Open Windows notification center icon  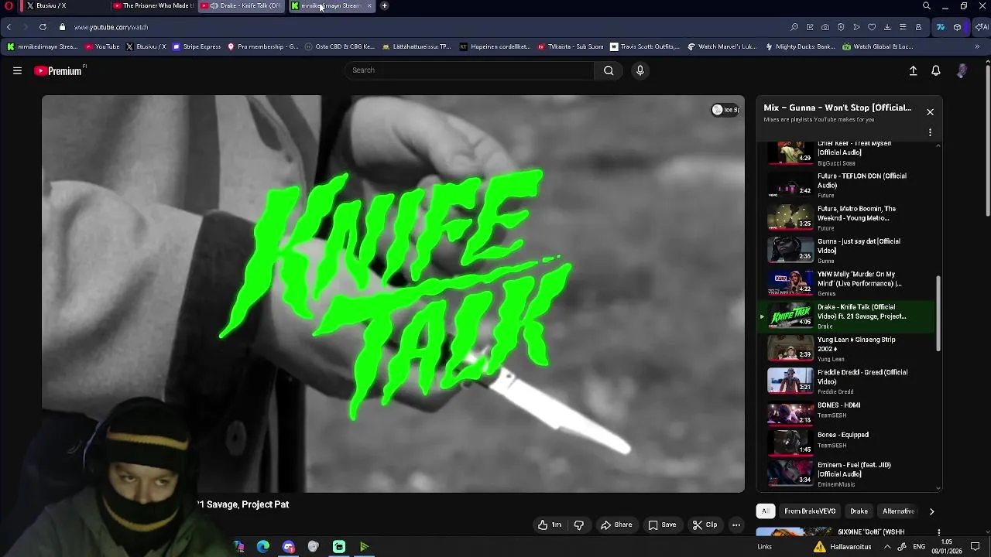pos(976,547)
